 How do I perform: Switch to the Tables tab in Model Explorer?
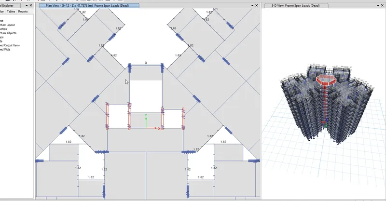[x=11, y=11]
